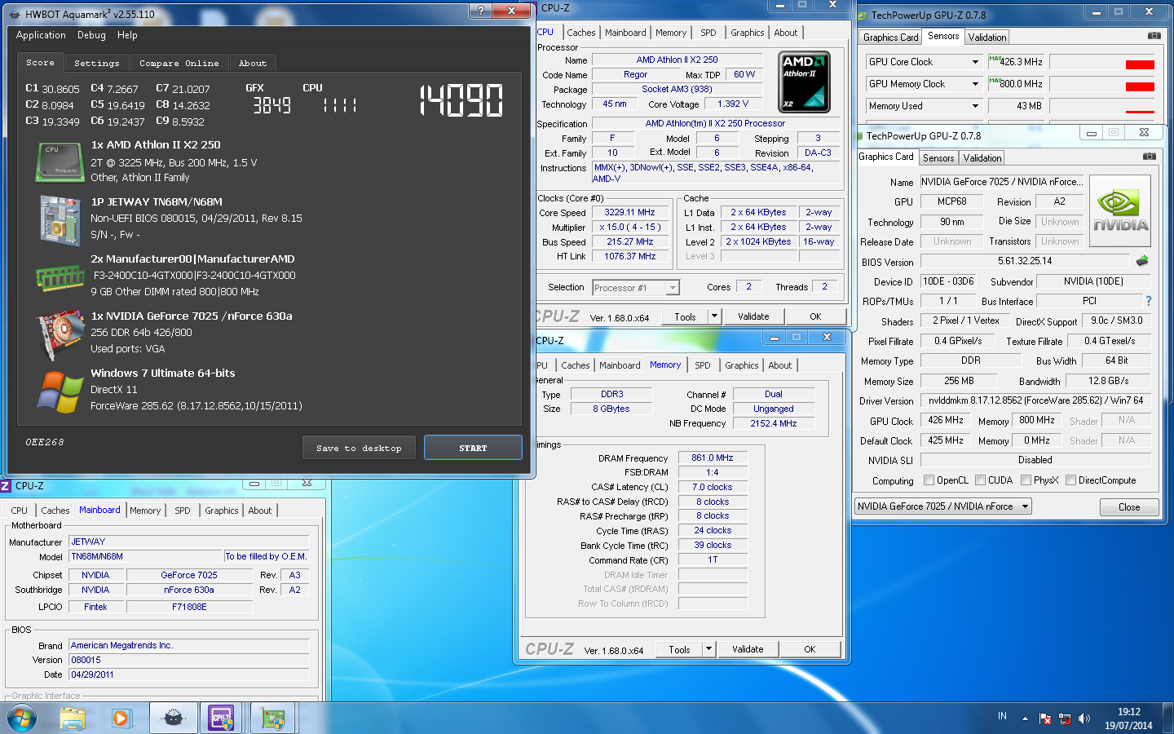The width and height of the screenshot is (1174, 734).
Task: Click the CPU chip icon in Aquamark results
Action: (x=60, y=161)
